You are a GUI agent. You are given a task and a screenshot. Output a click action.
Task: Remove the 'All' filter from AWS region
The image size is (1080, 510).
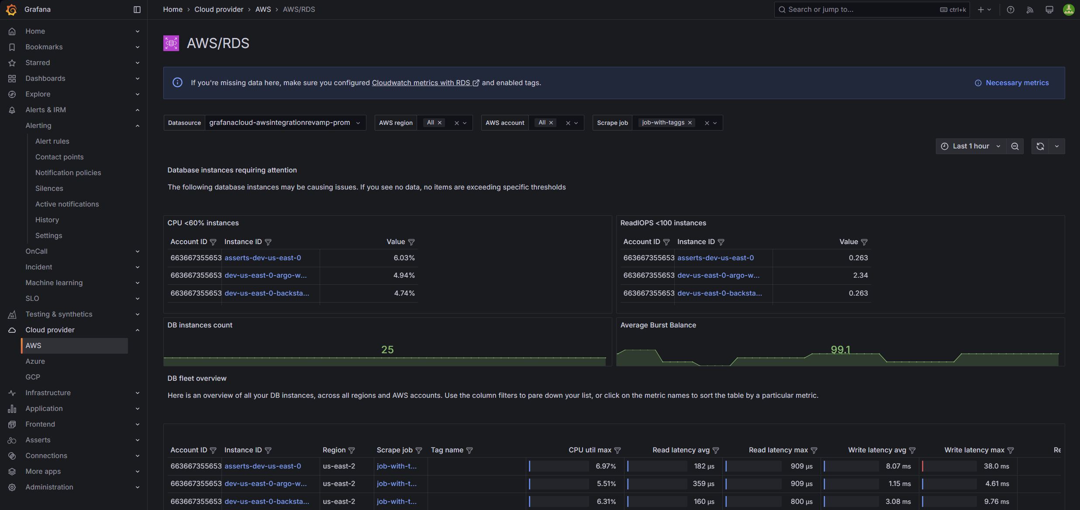coord(440,122)
